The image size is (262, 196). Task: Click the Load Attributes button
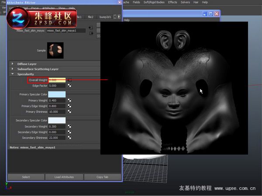[x=64, y=177]
